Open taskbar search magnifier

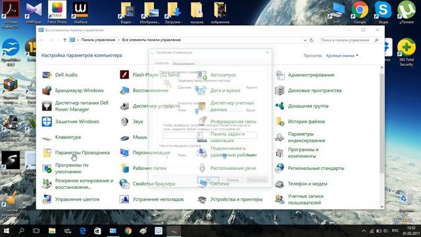(22, 231)
